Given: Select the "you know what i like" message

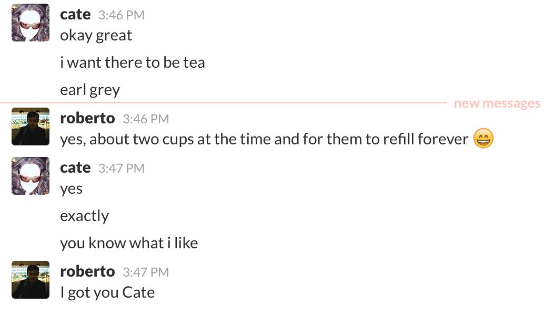Looking at the screenshot, I should tap(129, 244).
